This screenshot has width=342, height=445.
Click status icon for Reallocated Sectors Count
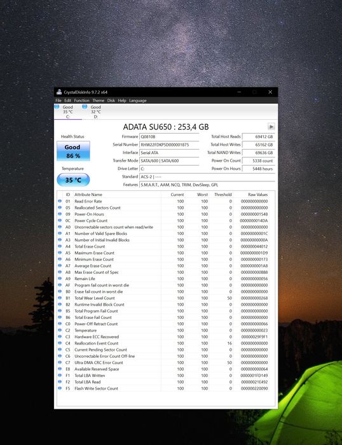coord(60,208)
